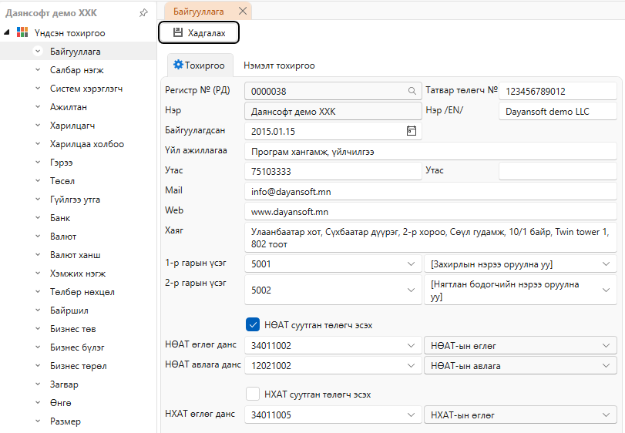Open Размер in the sidebar

[66, 421]
